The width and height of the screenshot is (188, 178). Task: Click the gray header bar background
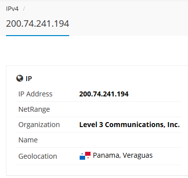tap(129, 18)
